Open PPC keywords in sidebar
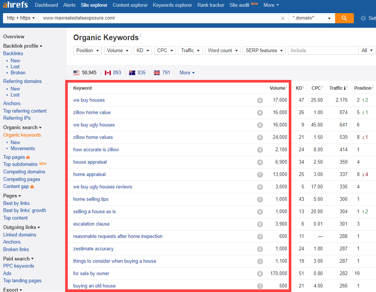 (x=18, y=266)
